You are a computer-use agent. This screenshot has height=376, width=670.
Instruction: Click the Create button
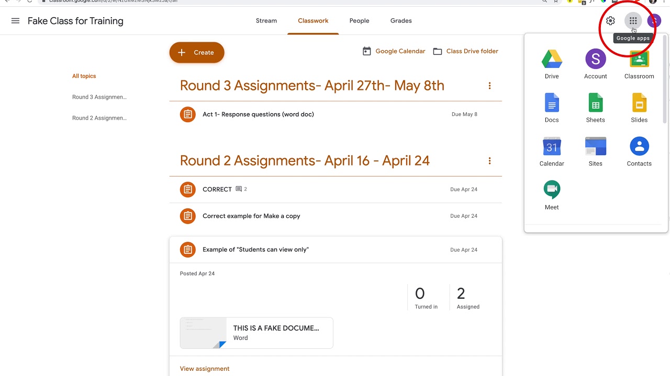click(x=197, y=52)
